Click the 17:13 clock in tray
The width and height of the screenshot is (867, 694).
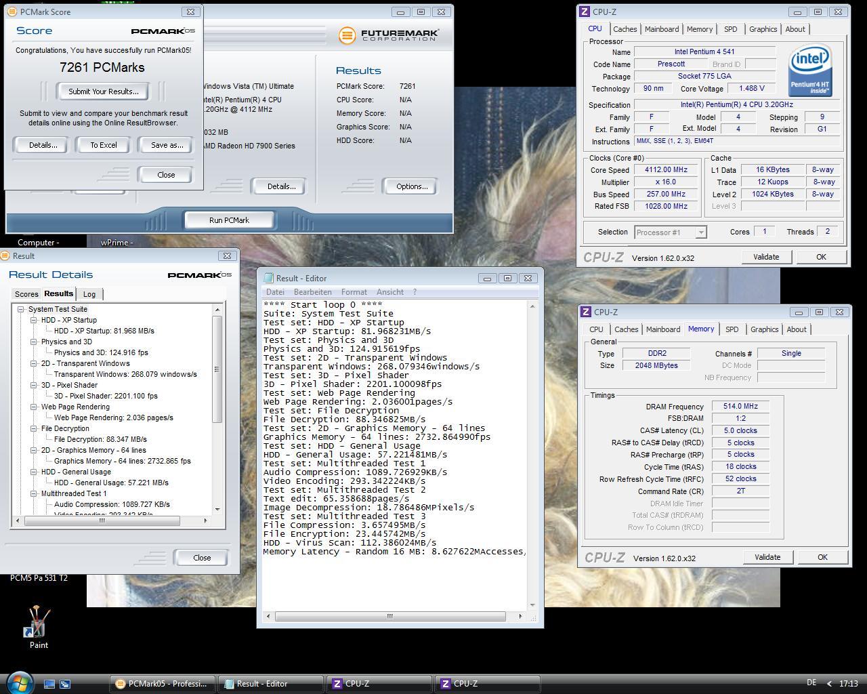(848, 684)
